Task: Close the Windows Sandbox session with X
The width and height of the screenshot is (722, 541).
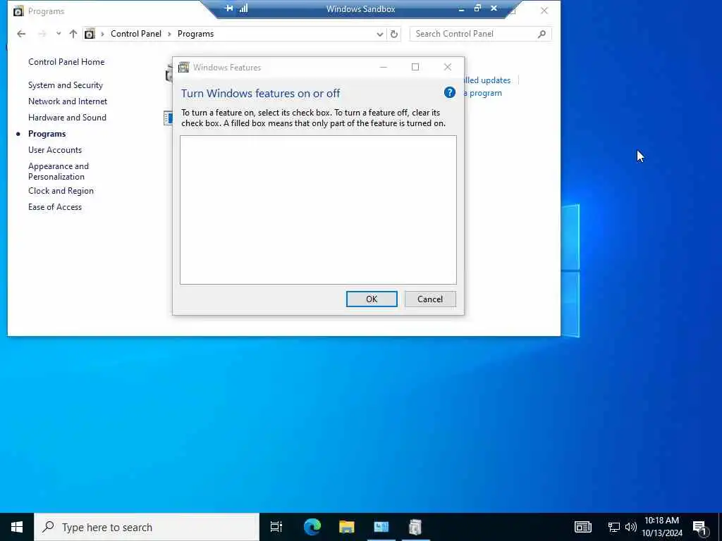Action: 494,8
